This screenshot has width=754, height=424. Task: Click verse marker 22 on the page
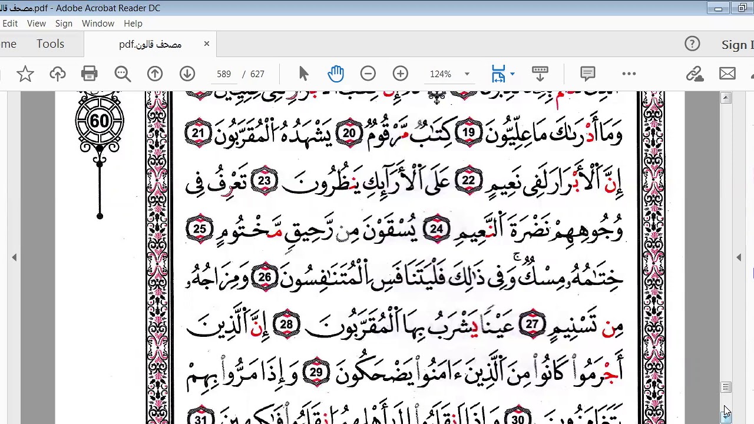pos(468,181)
